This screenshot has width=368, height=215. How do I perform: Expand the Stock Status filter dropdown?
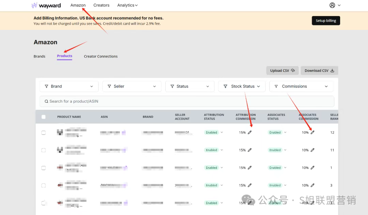(242, 86)
